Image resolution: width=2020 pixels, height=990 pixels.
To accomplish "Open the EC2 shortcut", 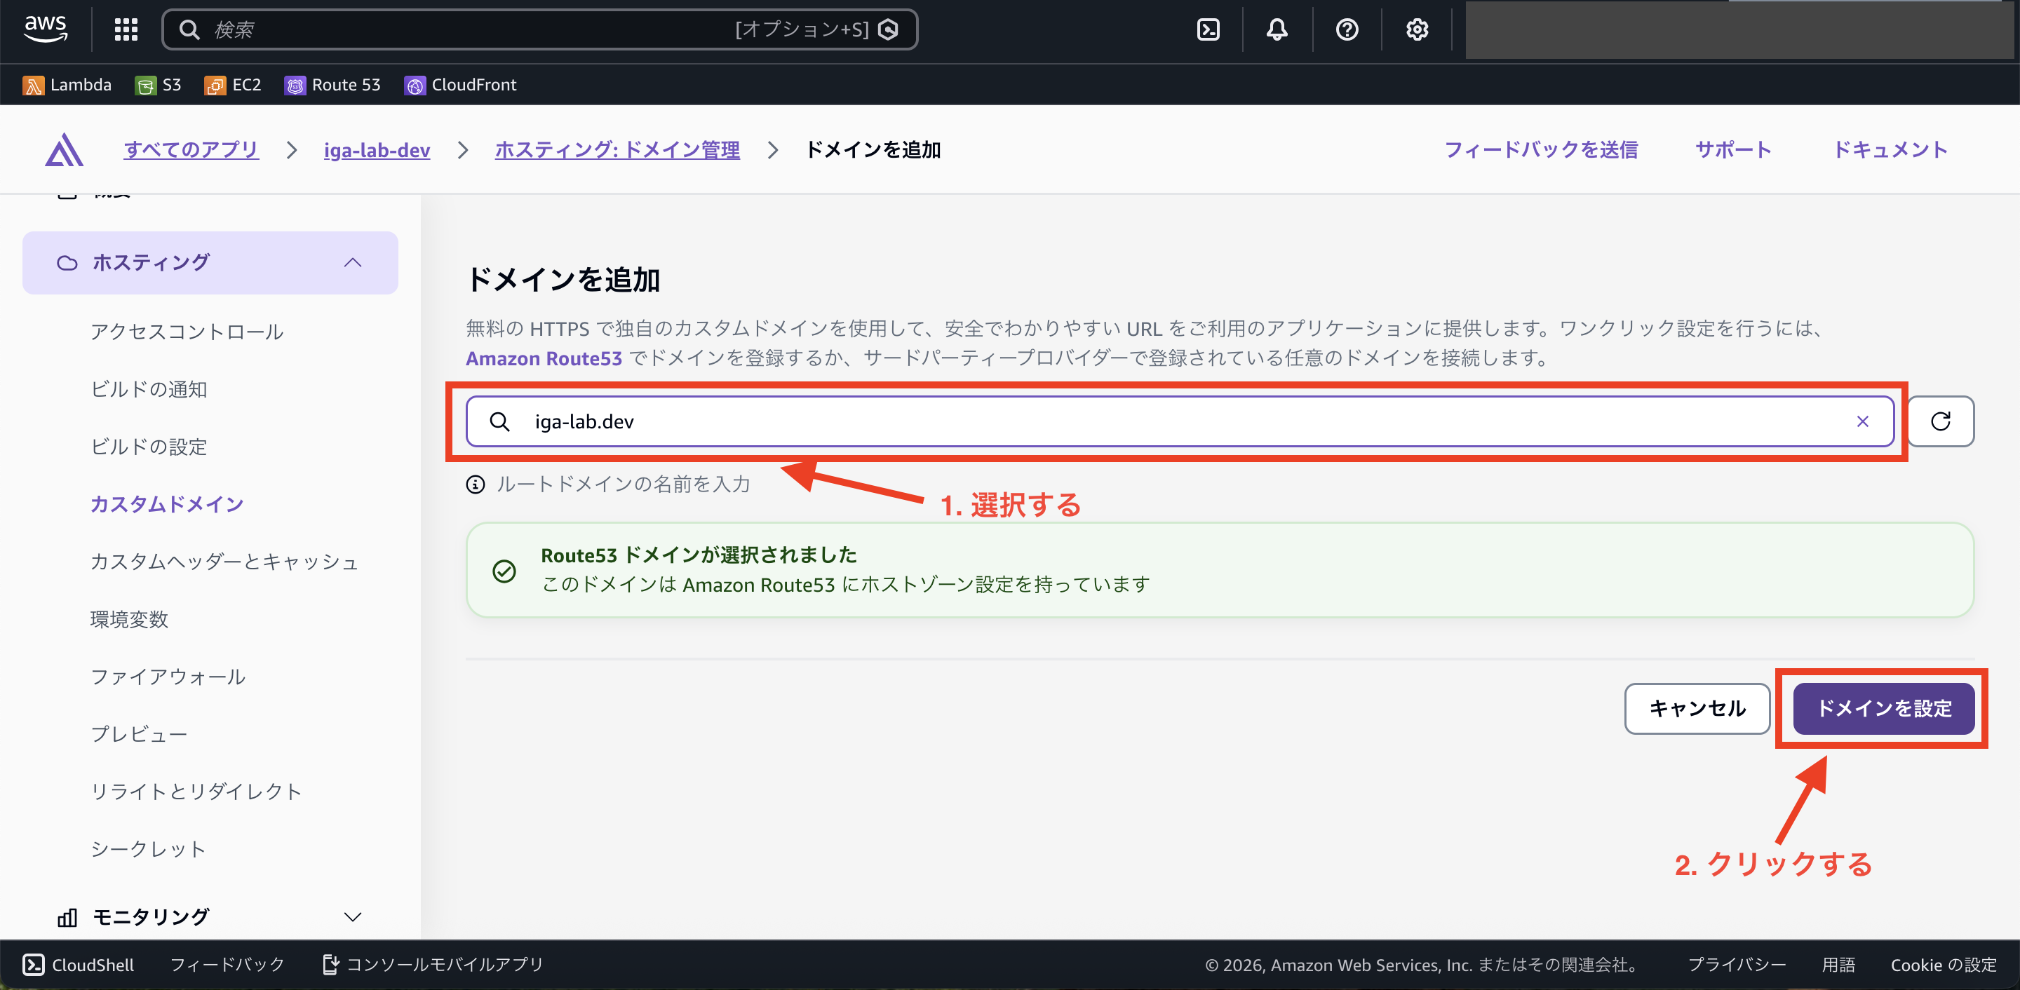I will tap(232, 85).
